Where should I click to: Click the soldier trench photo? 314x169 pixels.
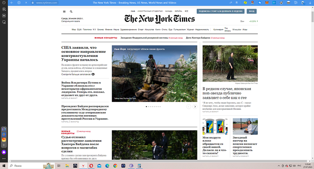[x=155, y=74]
